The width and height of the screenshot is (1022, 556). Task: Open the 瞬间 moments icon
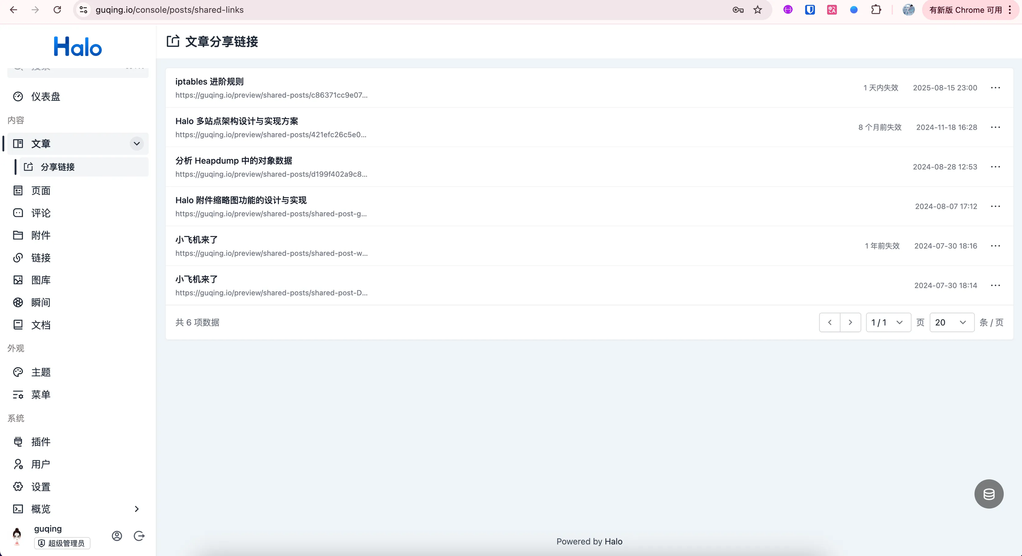18,303
